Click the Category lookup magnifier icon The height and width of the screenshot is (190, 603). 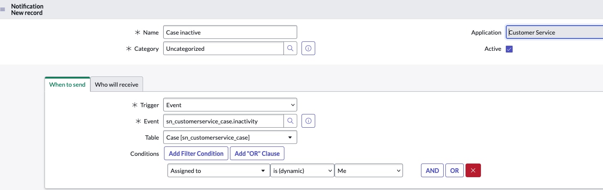pyautogui.click(x=290, y=49)
